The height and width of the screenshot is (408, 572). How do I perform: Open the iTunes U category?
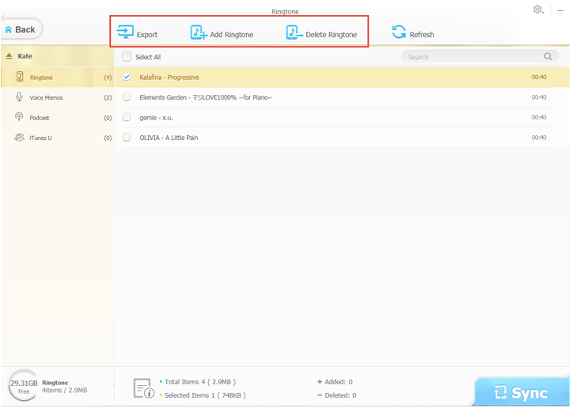58,138
